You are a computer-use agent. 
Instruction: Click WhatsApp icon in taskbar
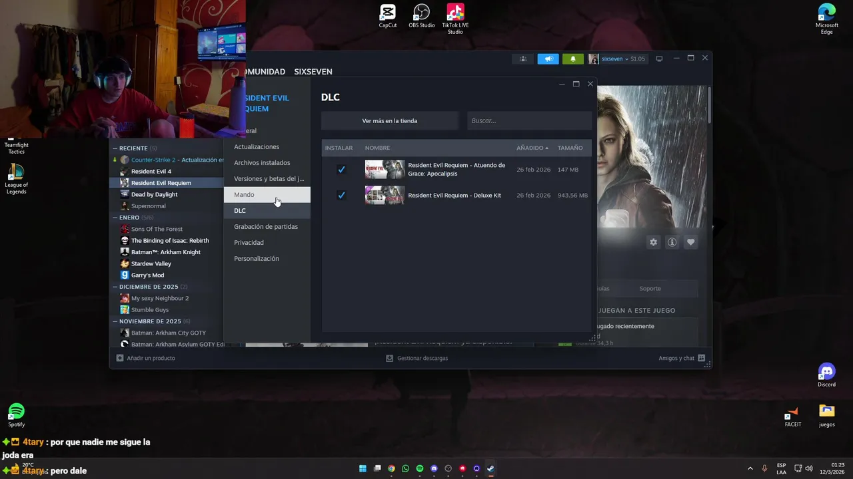click(405, 468)
